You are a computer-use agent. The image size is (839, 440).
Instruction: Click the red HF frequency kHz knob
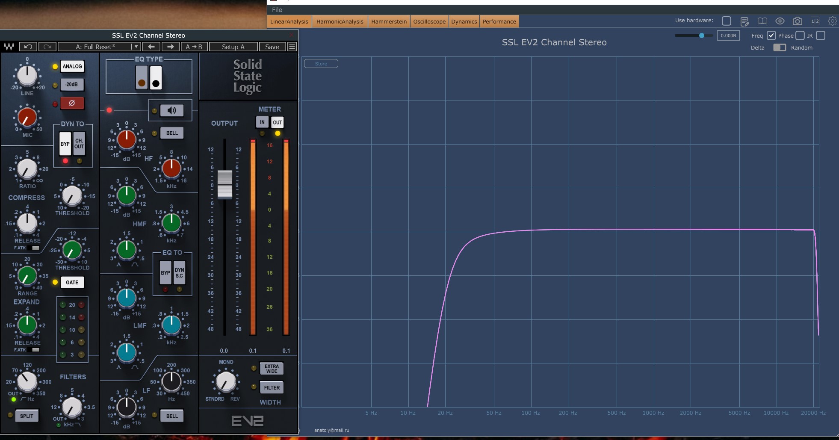pyautogui.click(x=171, y=168)
